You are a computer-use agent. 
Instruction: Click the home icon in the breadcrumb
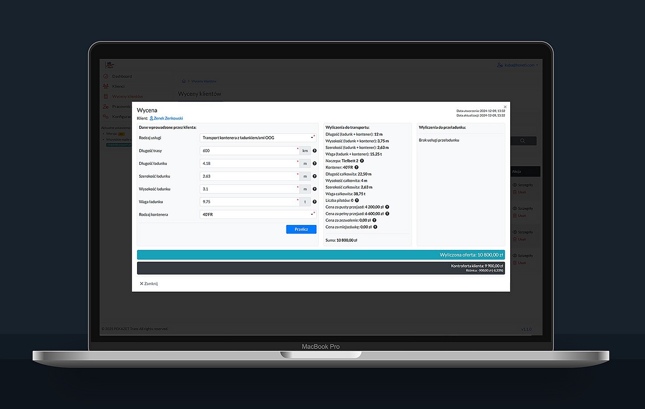184,81
